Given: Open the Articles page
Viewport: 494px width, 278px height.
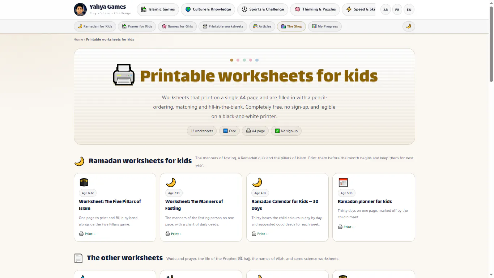Looking at the screenshot, I should [x=262, y=26].
